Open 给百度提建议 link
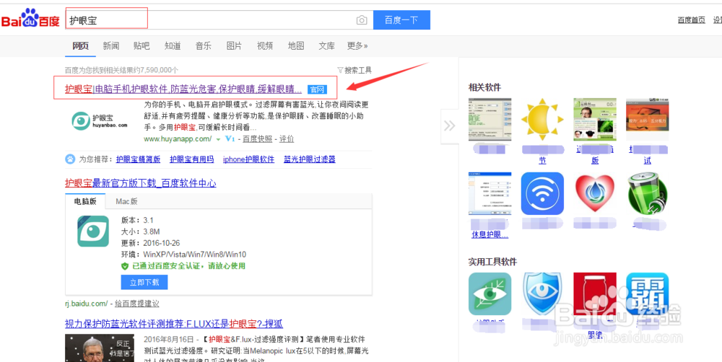The width and height of the screenshot is (722, 362). coord(136,304)
